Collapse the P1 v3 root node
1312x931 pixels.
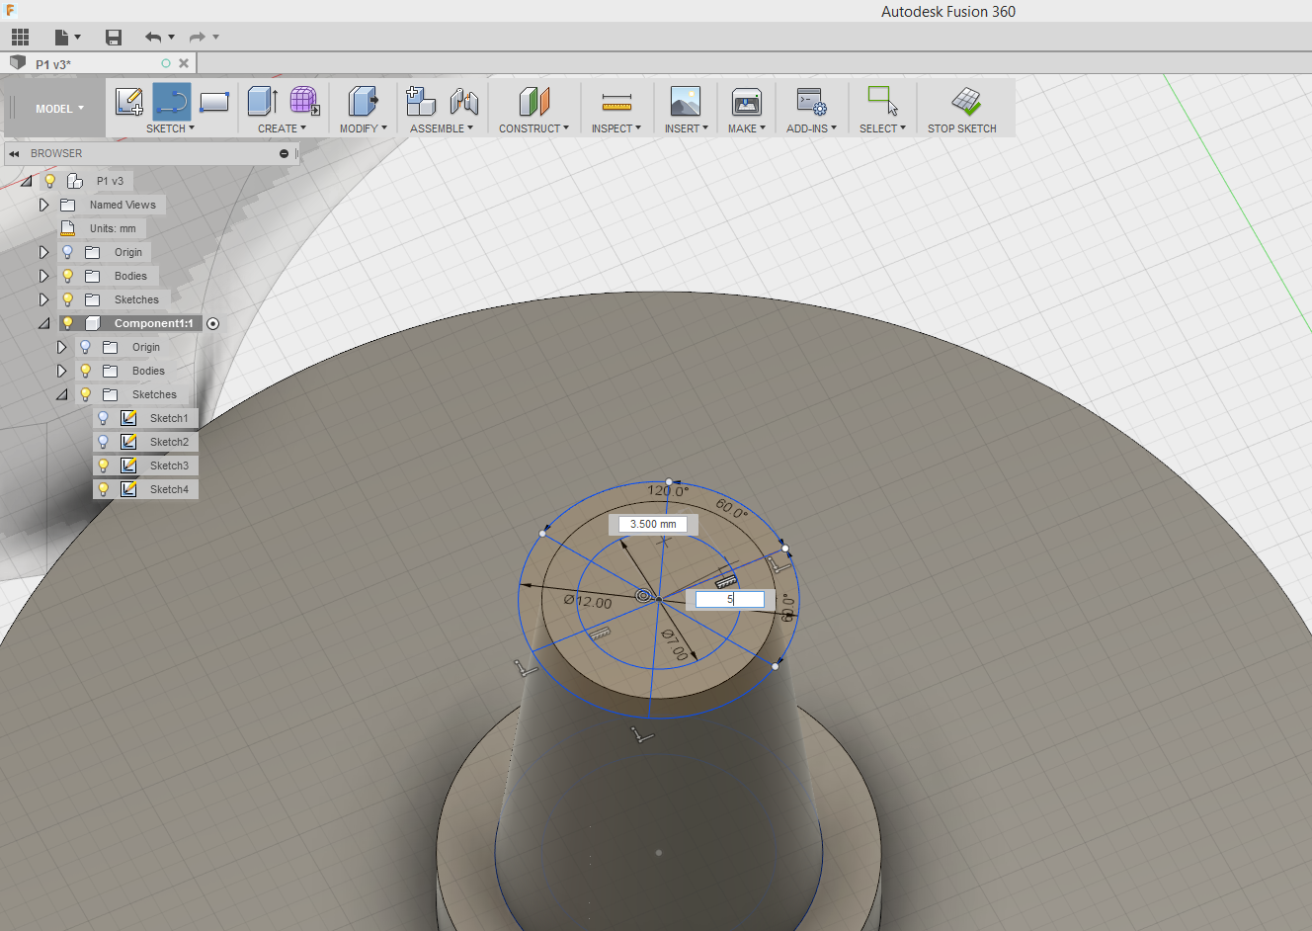[27, 181]
